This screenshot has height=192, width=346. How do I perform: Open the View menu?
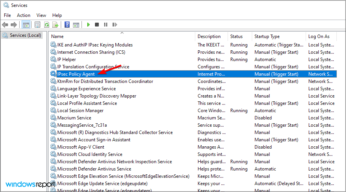coord(41,15)
